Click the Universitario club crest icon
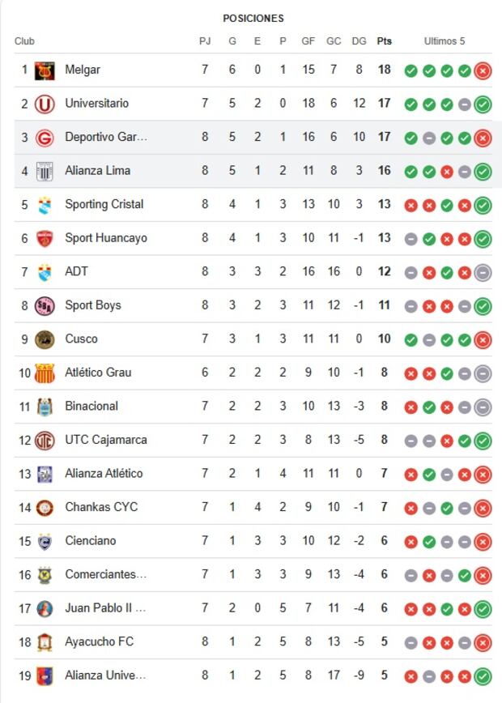This screenshot has height=703, width=502. coord(45,104)
